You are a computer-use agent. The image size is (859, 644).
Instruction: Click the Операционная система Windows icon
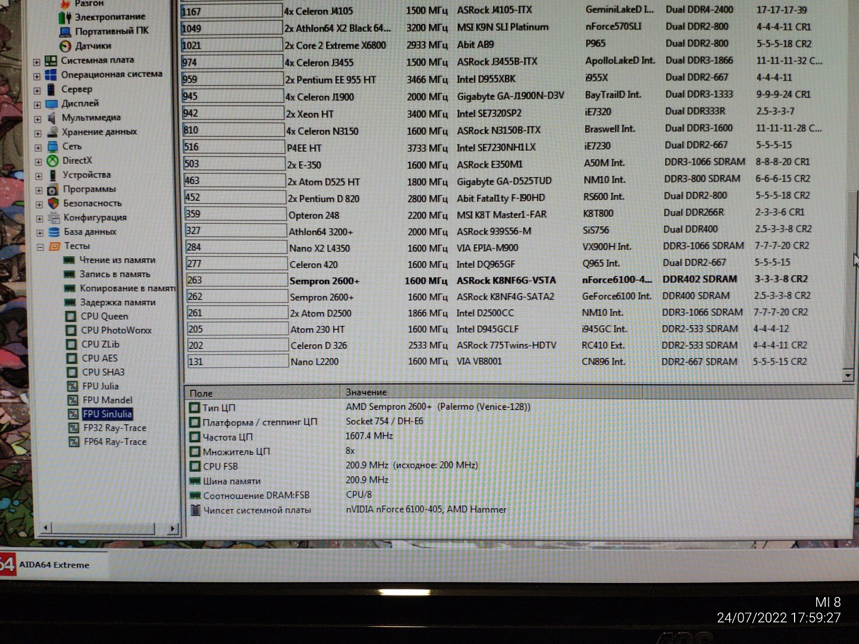point(51,75)
